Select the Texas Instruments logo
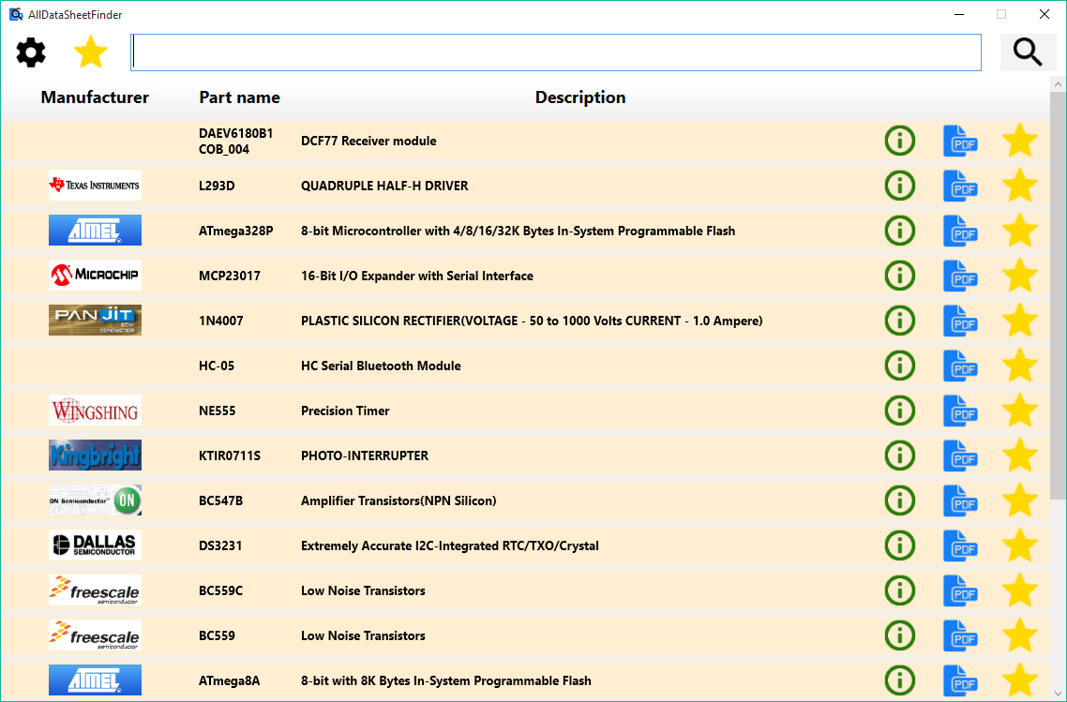This screenshot has height=702, width=1067. pyautogui.click(x=95, y=186)
